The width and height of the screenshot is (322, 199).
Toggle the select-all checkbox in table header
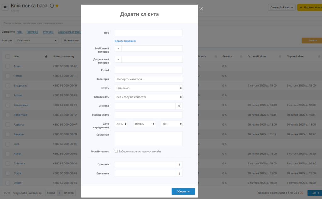pos(8,56)
